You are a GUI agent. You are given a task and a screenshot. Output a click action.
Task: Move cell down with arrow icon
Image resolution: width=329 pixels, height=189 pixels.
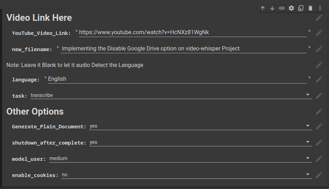272,8
